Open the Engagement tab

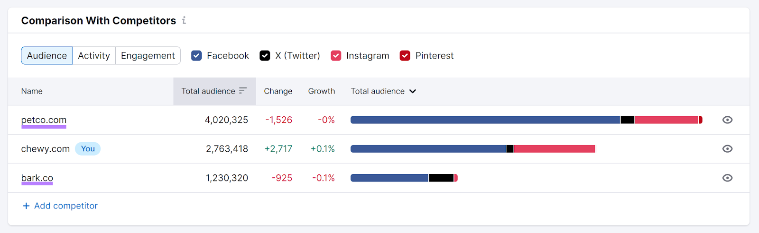(148, 56)
